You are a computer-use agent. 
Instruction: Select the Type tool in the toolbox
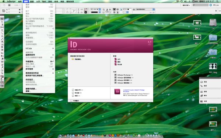pyautogui.click(x=2, y=31)
